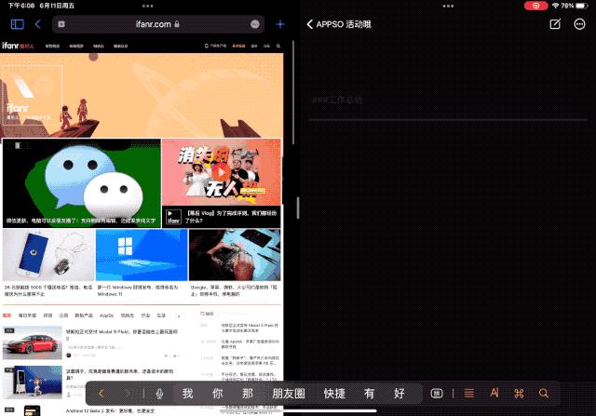Create a new note with the compose icon
Image resolution: width=596 pixels, height=416 pixels.
pos(555,24)
